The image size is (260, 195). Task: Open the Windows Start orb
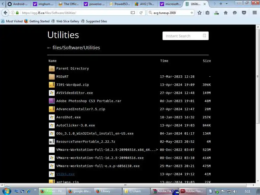pyautogui.click(x=7, y=191)
